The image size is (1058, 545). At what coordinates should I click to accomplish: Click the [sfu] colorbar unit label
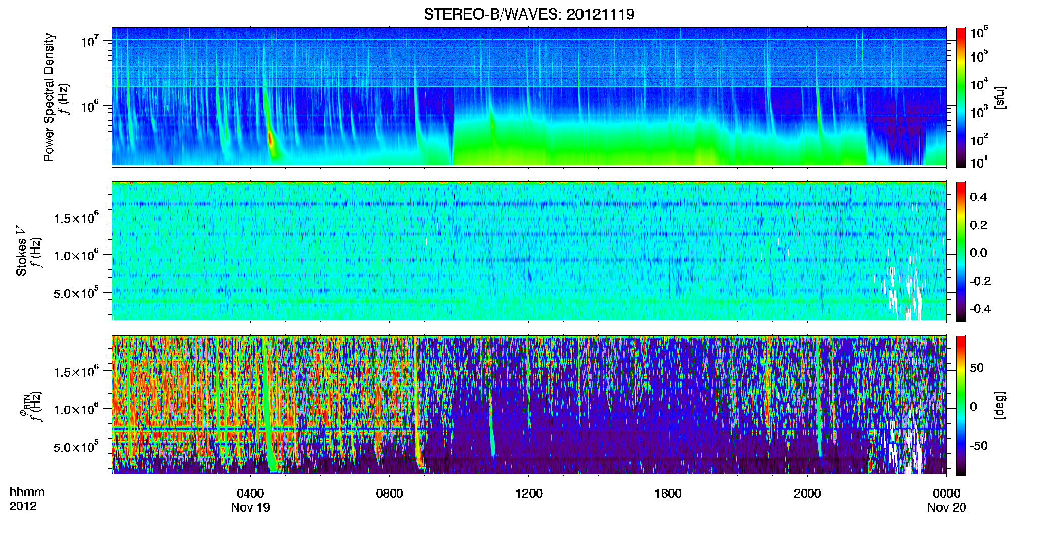[x=1000, y=97]
